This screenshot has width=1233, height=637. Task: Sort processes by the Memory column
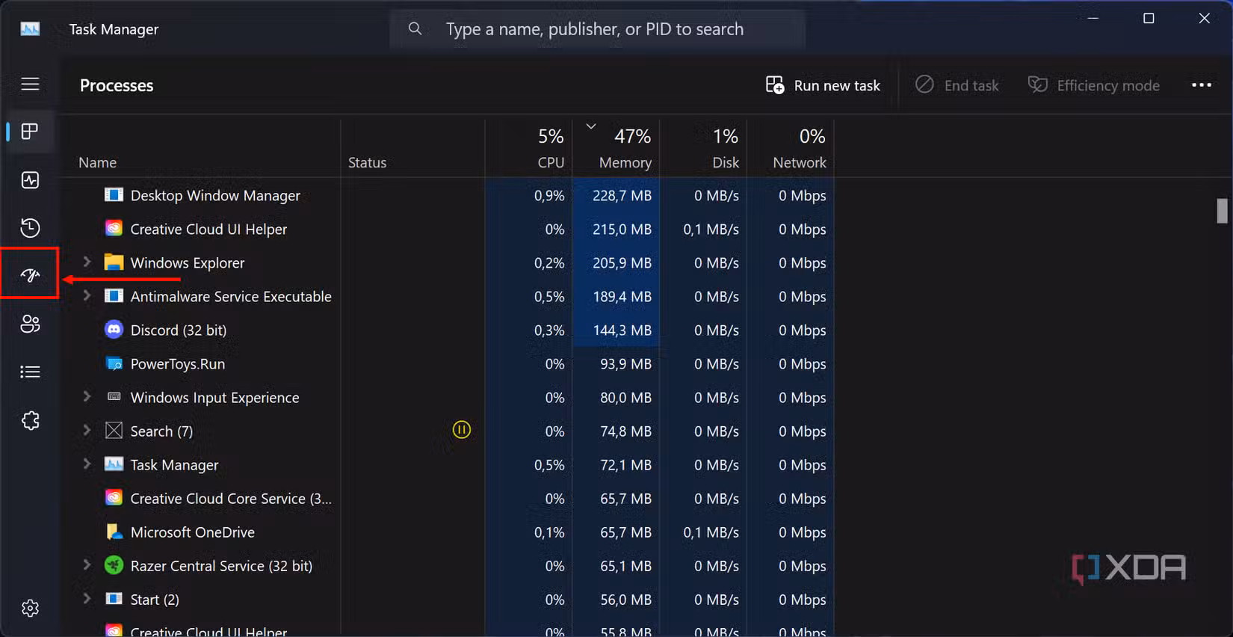coord(624,162)
